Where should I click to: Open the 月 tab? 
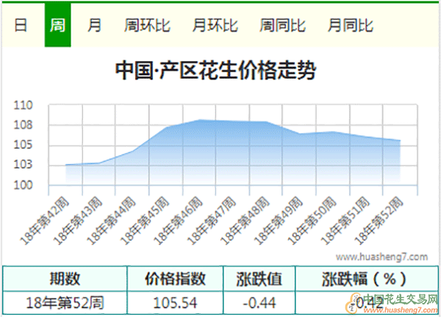click(95, 25)
